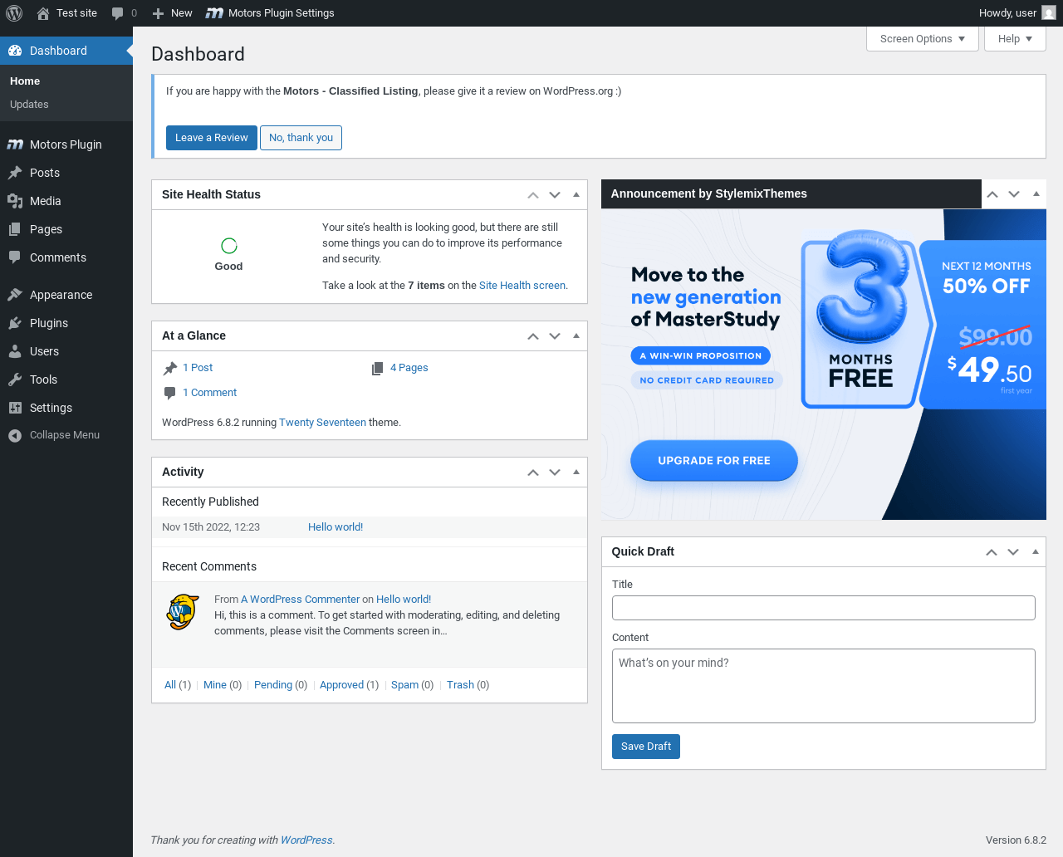1063x857 pixels.
Task: Click the Good health status circle
Action: coord(229,246)
